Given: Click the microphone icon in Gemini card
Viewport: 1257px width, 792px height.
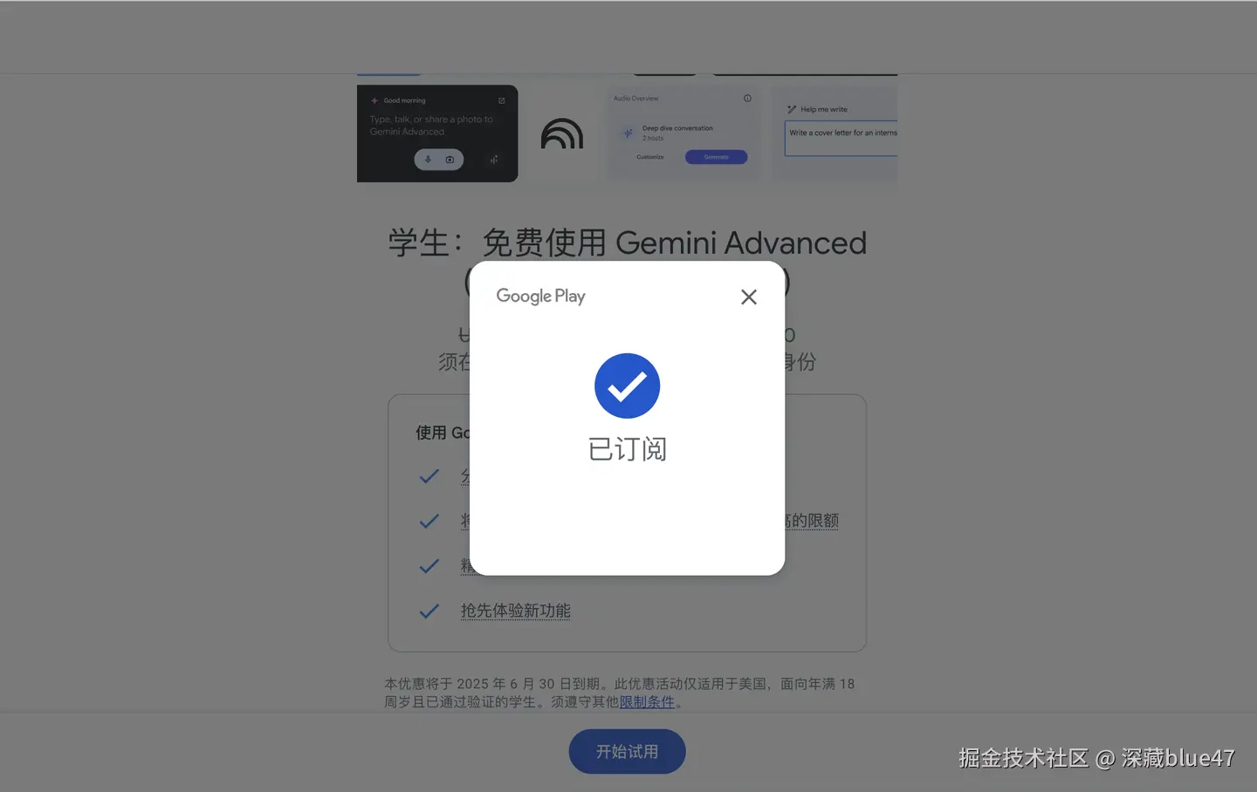Looking at the screenshot, I should click(x=428, y=160).
